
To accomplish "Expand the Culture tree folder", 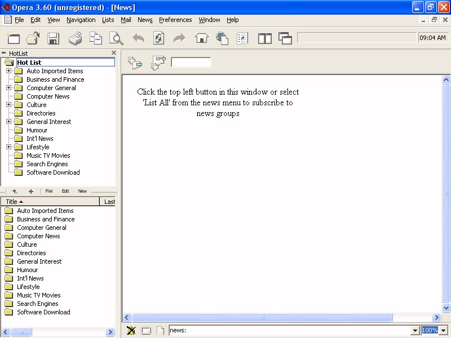I will click(x=9, y=105).
